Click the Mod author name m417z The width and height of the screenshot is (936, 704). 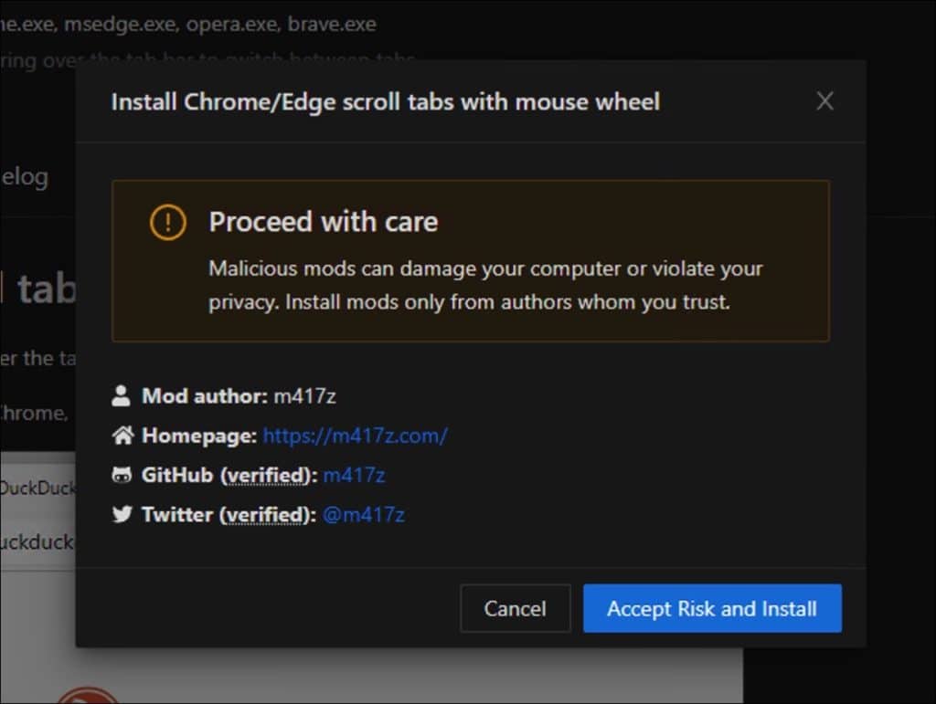(x=304, y=395)
